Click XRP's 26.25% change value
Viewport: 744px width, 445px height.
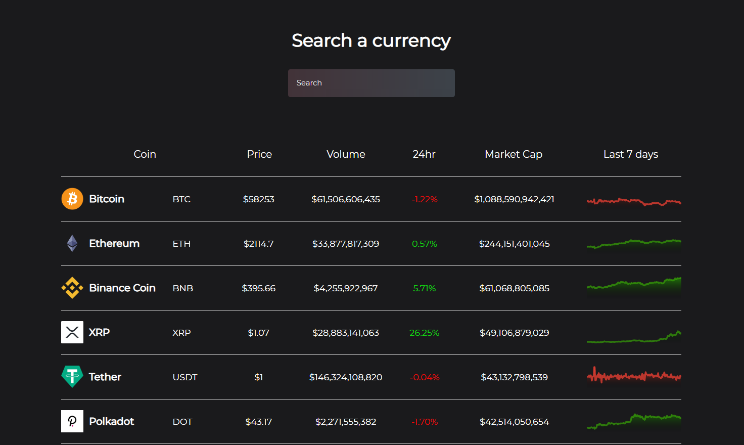point(425,333)
